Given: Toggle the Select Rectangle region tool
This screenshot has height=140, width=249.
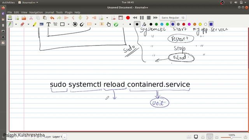Looking at the screenshot, I should (89, 24).
